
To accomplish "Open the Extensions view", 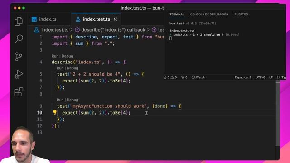I will (x=19, y=92).
